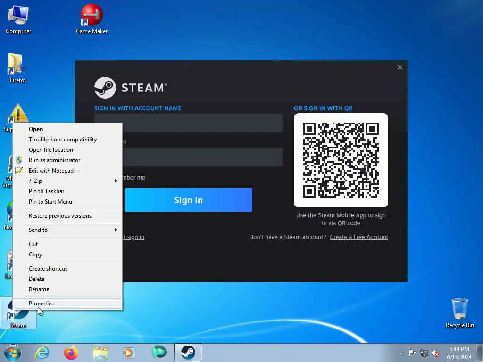The height and width of the screenshot is (362, 483).
Task: Open the Windows Start orb
Action: (x=13, y=353)
